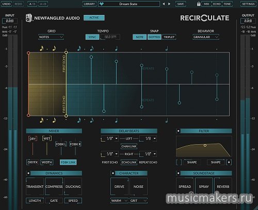Open the GRIT noise type dropdown

pos(138,201)
